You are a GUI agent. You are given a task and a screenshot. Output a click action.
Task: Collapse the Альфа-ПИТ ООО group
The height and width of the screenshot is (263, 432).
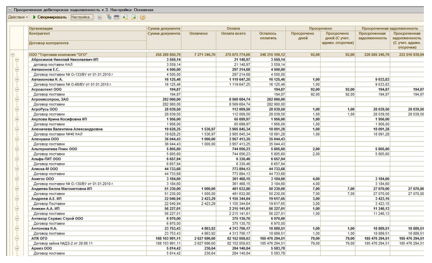[17, 159]
